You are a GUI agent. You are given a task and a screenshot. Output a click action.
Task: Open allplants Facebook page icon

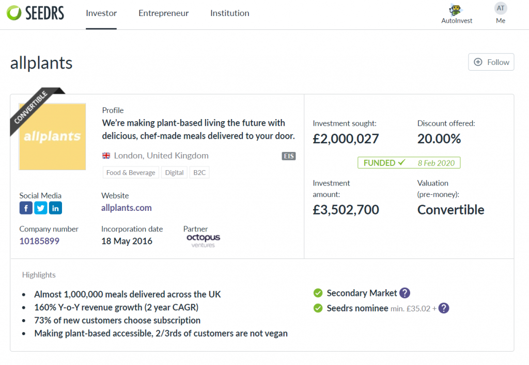click(x=26, y=208)
